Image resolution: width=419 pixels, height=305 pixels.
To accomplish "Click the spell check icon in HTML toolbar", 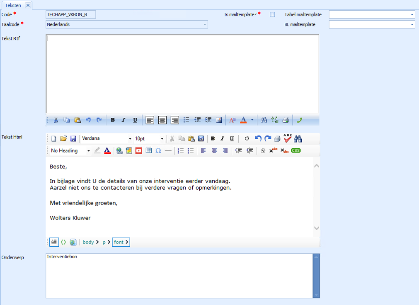I will [x=288, y=138].
